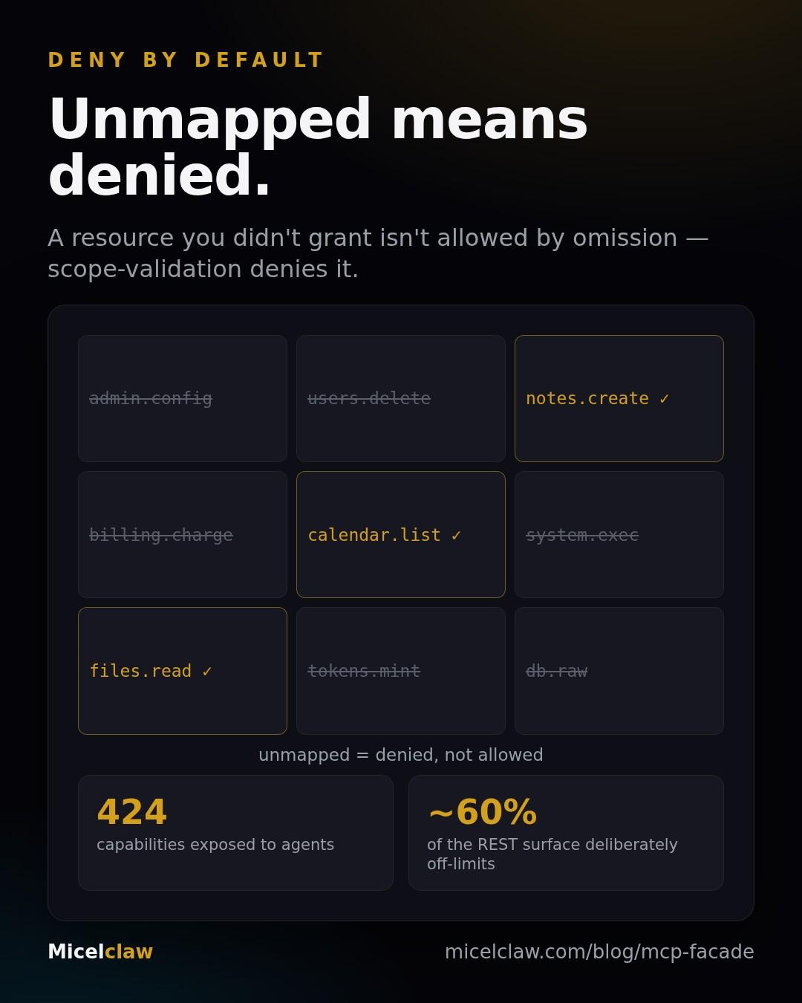Open the calendar.list granted tile
The width and height of the screenshot is (802, 1003).
[401, 535]
